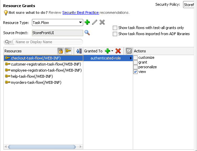Open the Security Policy dropdown
The width and height of the screenshot is (197, 151).
pyautogui.click(x=189, y=5)
